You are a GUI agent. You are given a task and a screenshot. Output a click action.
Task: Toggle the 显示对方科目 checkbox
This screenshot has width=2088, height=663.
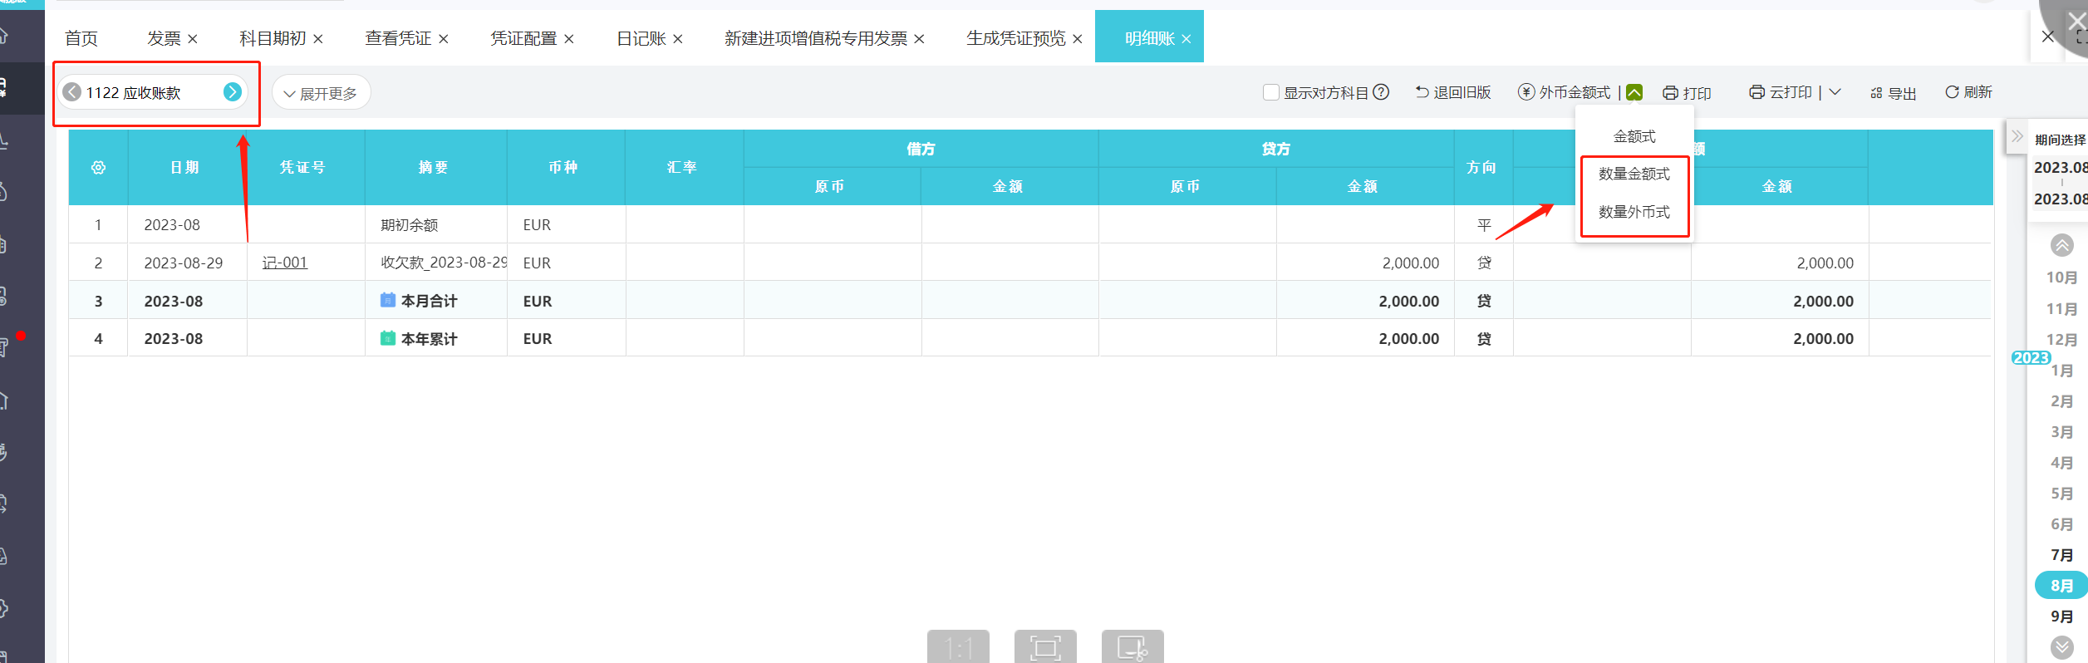[1270, 92]
